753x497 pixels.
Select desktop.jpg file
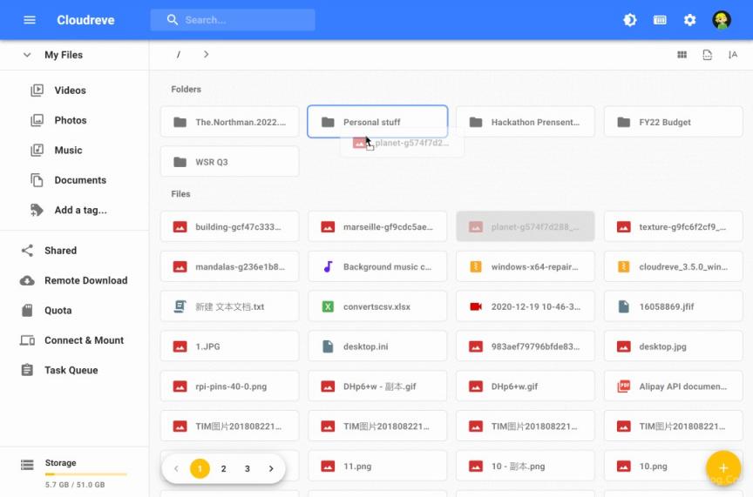pos(674,346)
